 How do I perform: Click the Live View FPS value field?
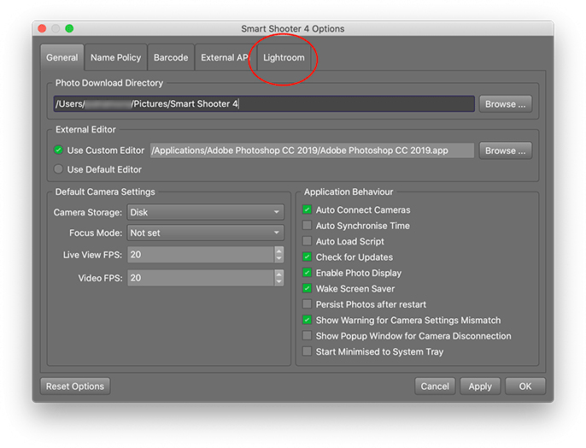click(x=201, y=255)
